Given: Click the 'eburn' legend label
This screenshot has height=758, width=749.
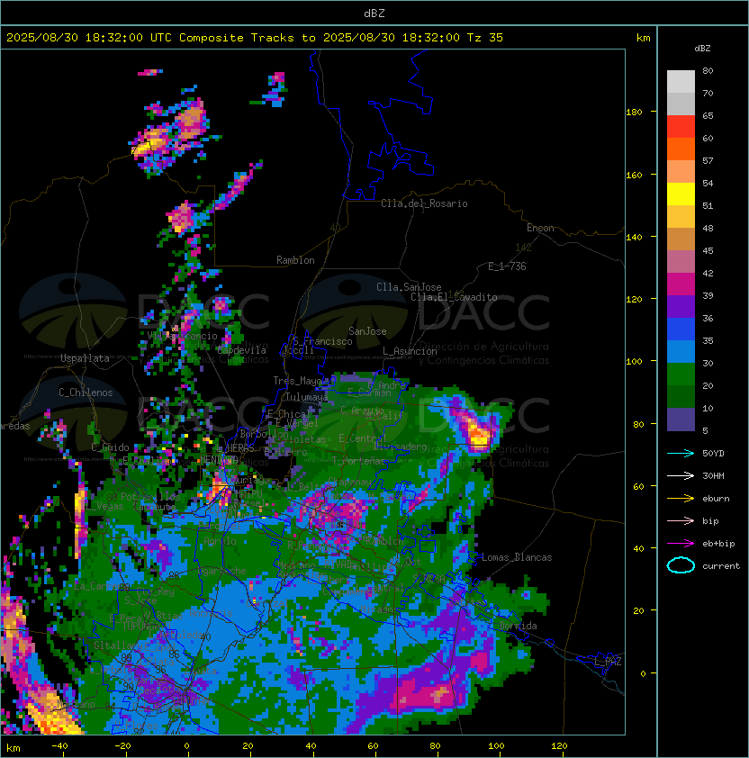Looking at the screenshot, I should 716,499.
